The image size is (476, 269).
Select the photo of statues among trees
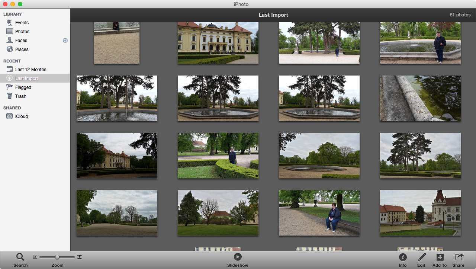[319, 43]
